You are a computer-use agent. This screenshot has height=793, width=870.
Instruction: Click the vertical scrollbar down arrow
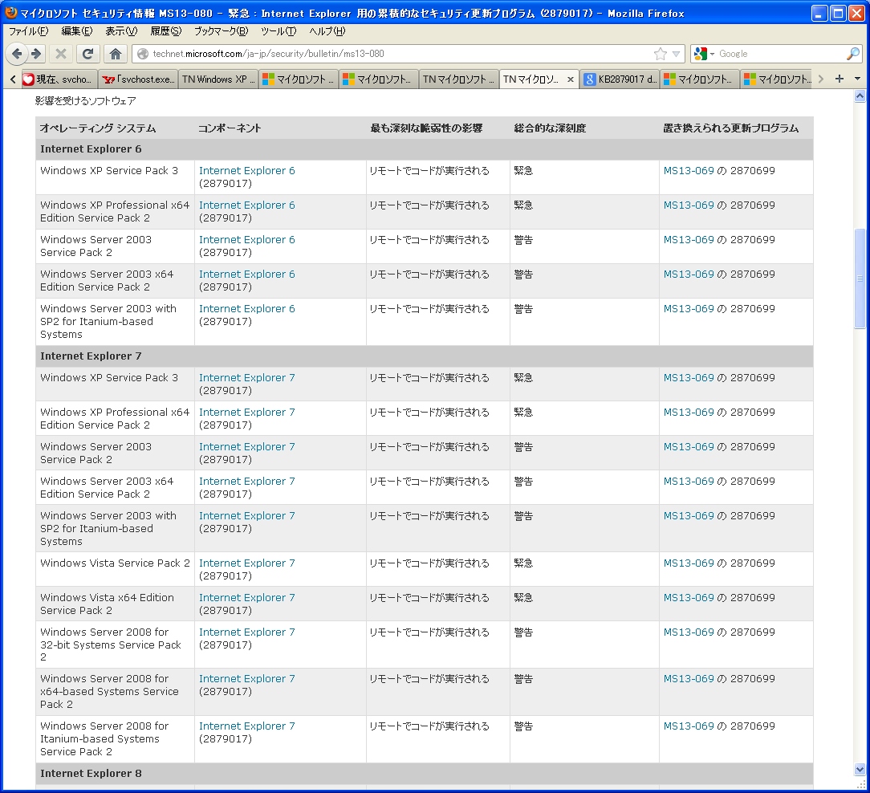pyautogui.click(x=860, y=770)
